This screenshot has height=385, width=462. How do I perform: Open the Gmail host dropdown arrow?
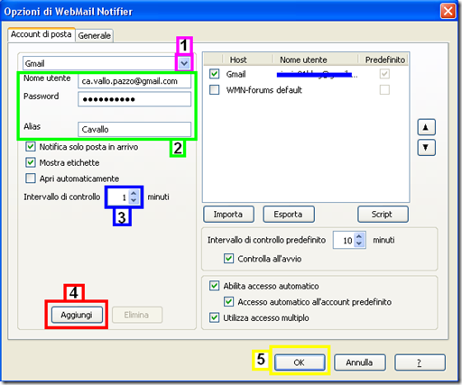coord(184,63)
